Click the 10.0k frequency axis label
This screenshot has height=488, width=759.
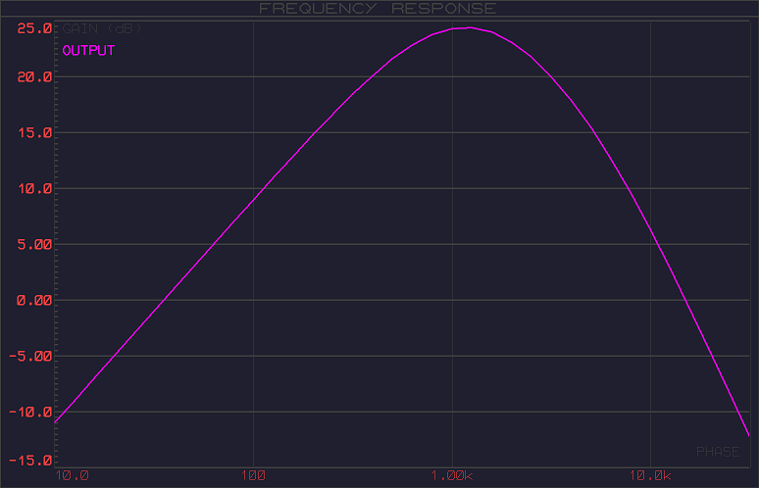(650, 475)
